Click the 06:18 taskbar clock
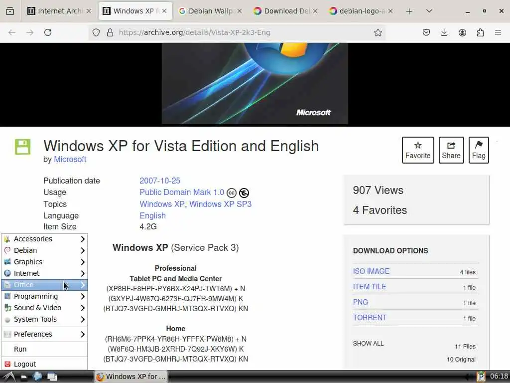The image size is (510, 383). (499, 376)
